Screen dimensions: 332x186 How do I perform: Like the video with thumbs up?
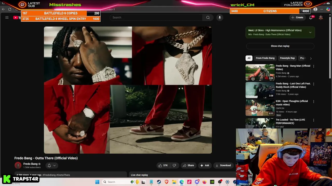click(x=163, y=165)
